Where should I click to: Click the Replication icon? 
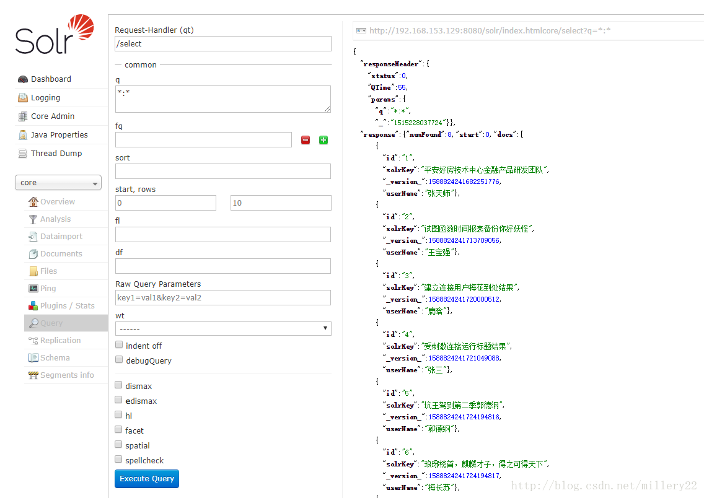click(x=33, y=341)
